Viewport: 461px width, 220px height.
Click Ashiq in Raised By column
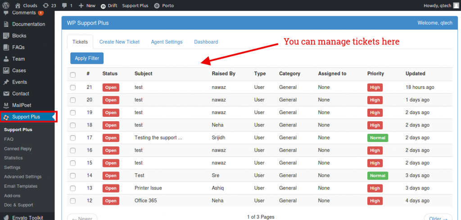(x=218, y=188)
